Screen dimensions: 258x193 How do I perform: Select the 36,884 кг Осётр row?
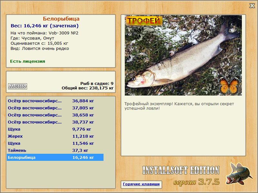pyautogui.click(x=55, y=101)
